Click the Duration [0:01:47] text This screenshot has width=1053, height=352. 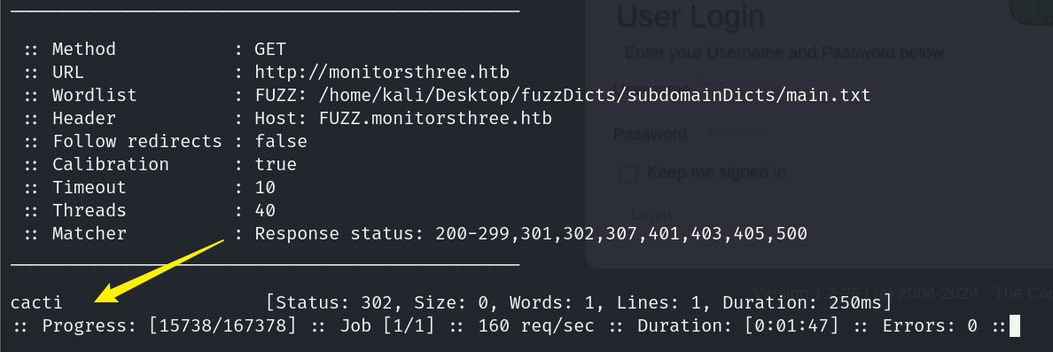tap(738, 326)
